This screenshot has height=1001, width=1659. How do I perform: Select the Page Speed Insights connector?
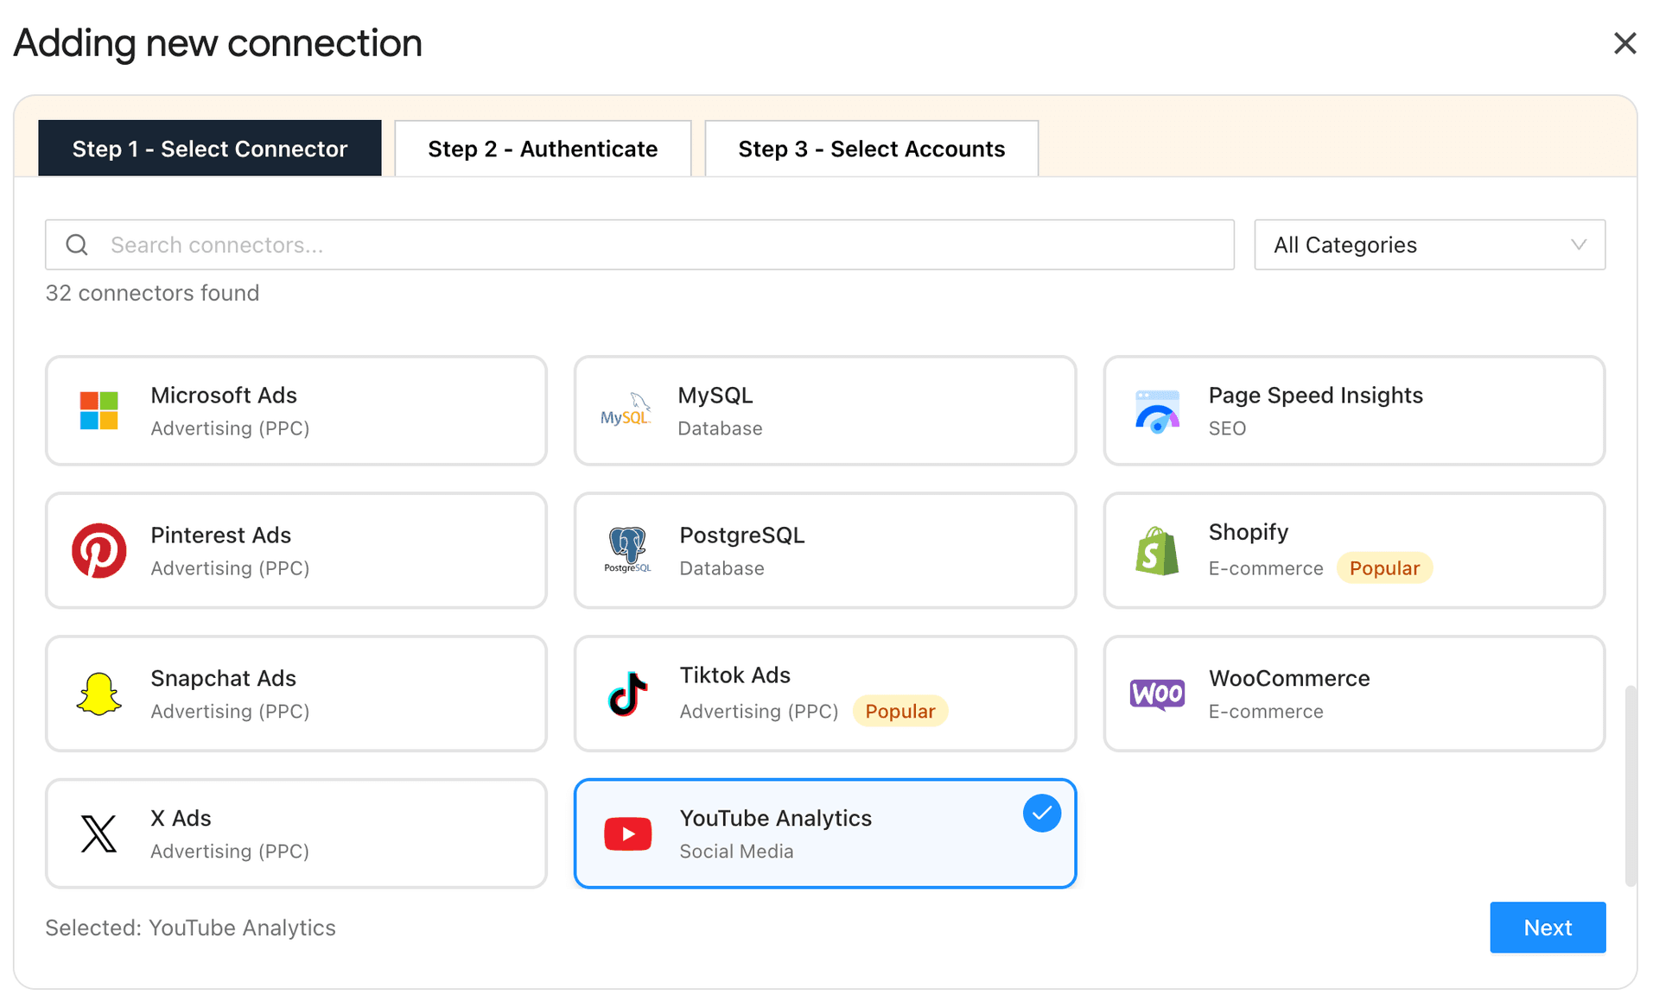click(x=1353, y=410)
